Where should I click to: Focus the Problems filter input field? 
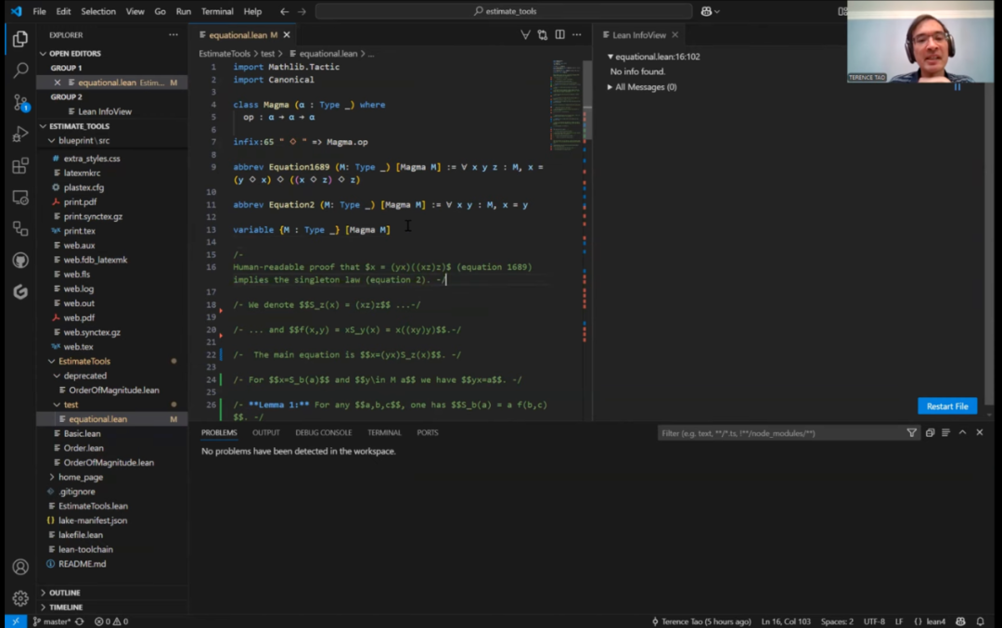pyautogui.click(x=781, y=433)
